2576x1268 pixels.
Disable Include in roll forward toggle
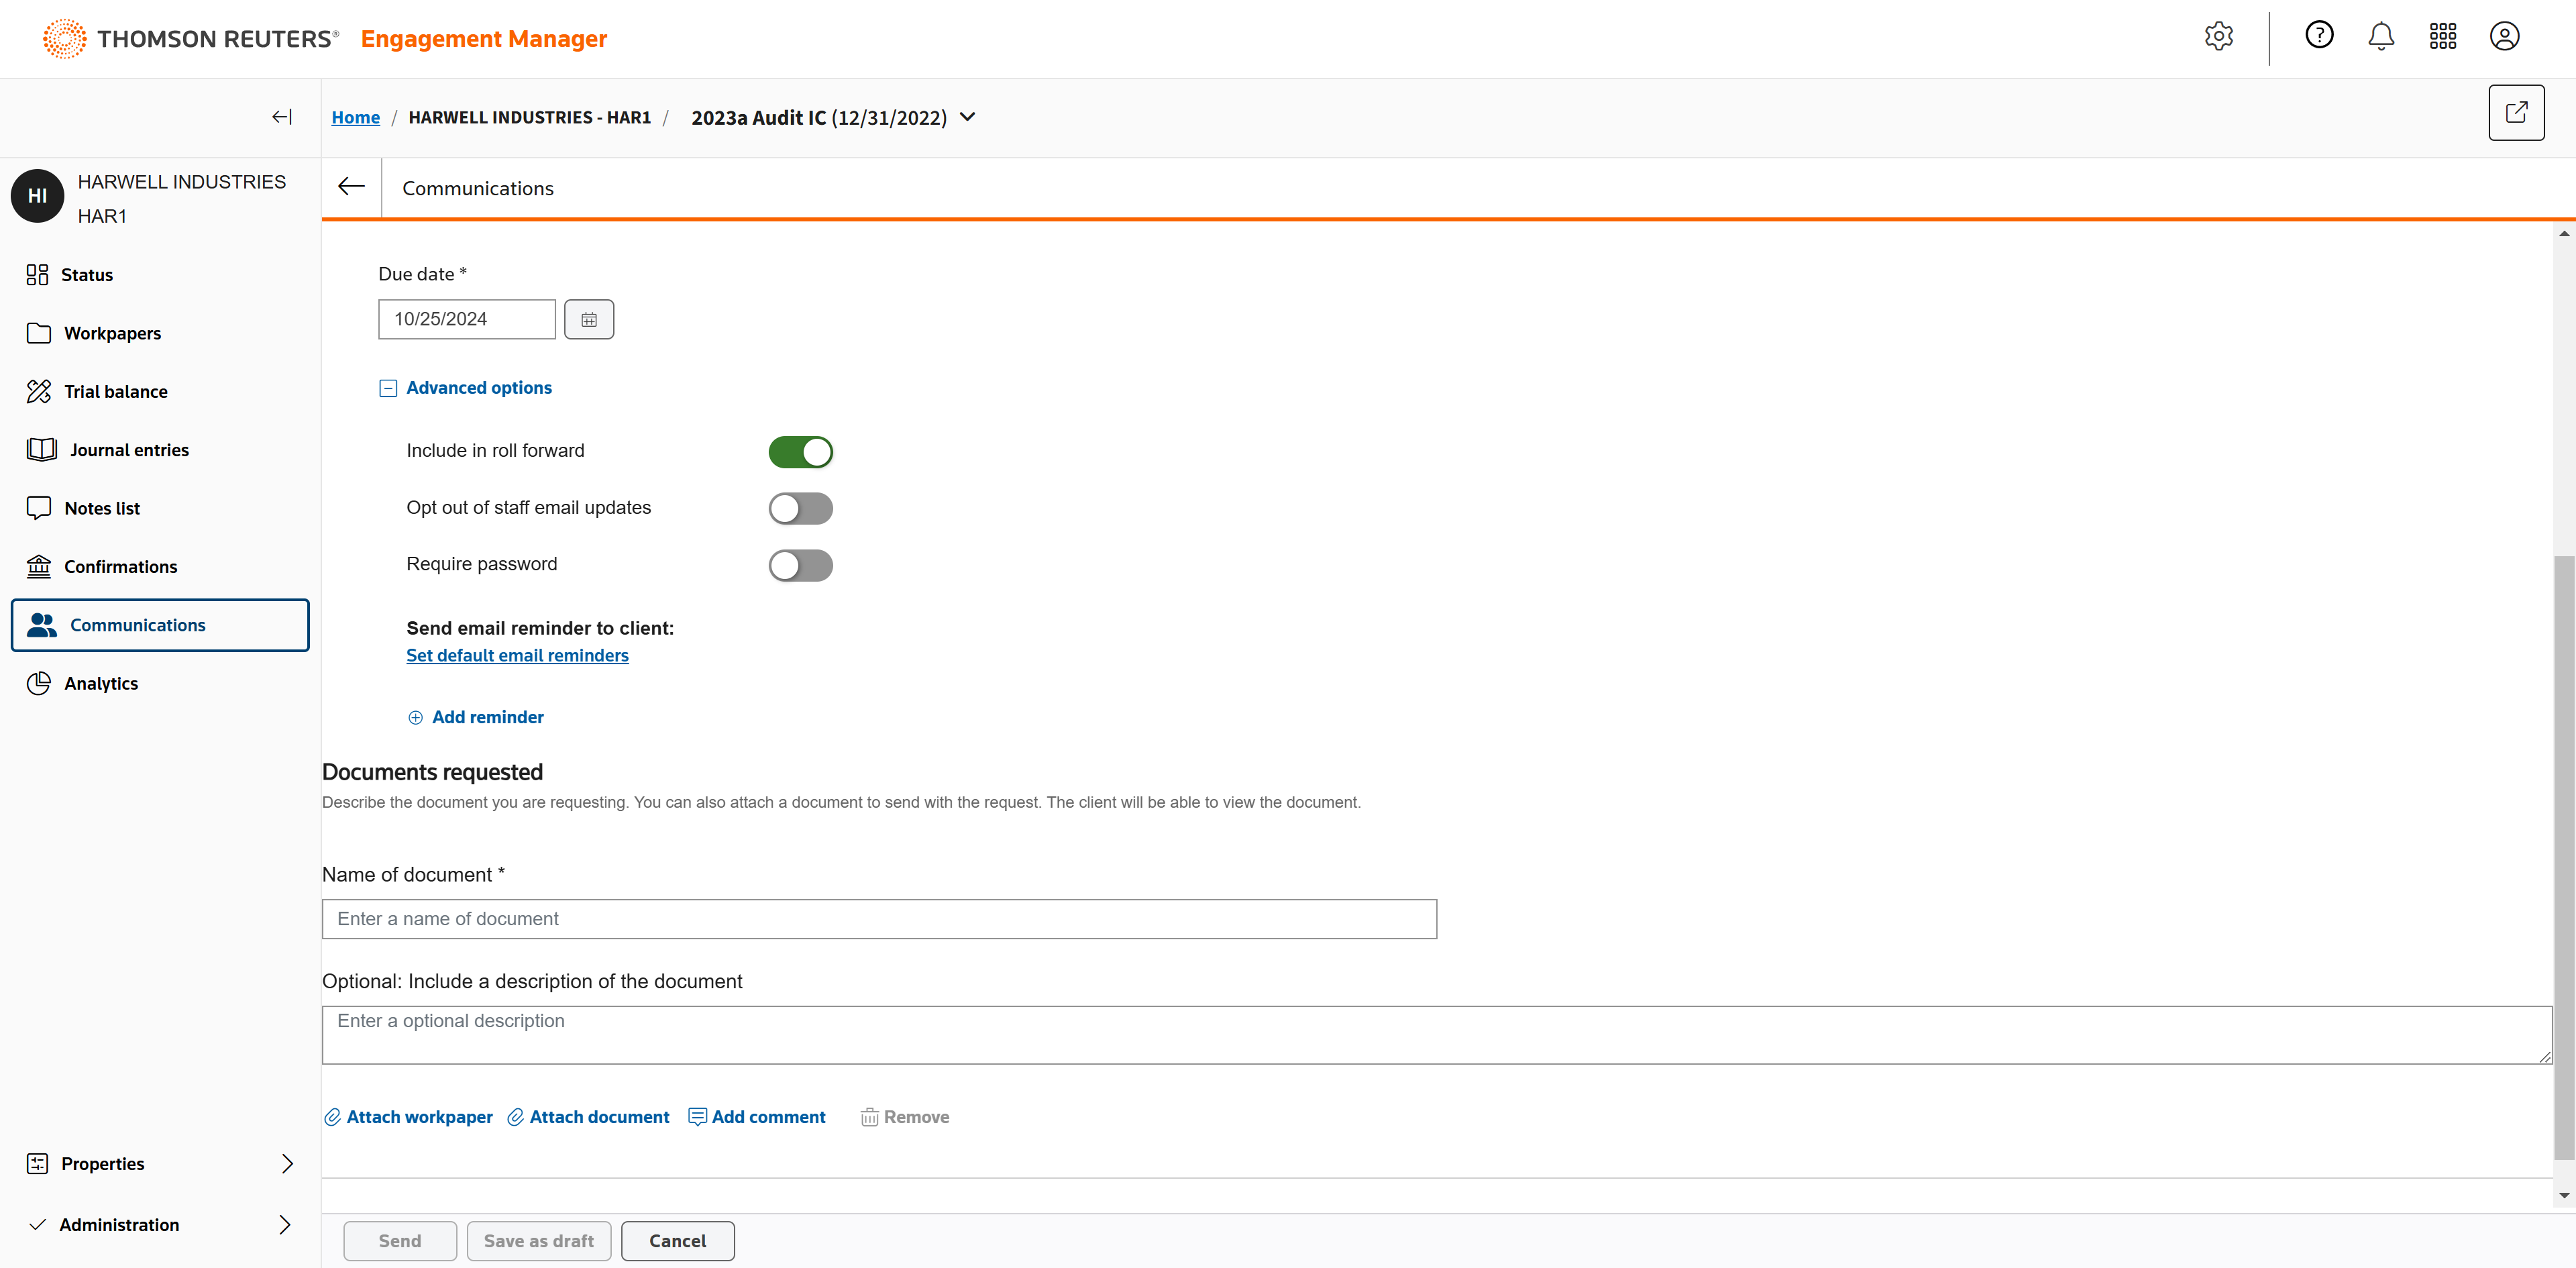point(800,452)
